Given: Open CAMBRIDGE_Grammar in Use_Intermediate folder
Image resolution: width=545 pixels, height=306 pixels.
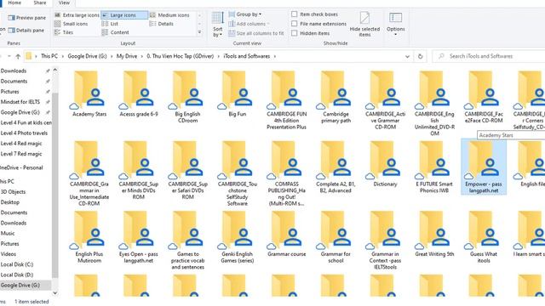Looking at the screenshot, I should click(89, 173).
